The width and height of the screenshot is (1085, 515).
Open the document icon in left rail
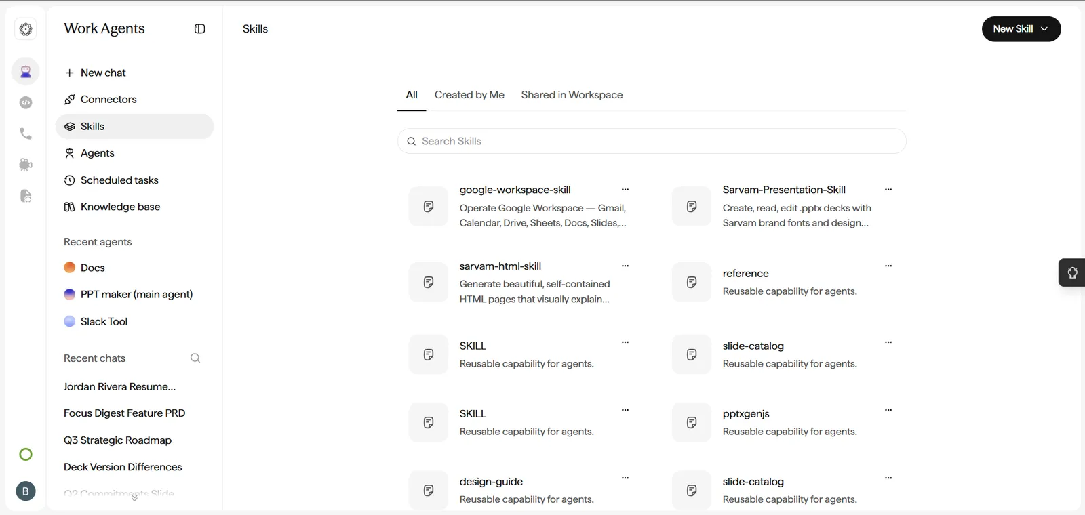pyautogui.click(x=26, y=196)
